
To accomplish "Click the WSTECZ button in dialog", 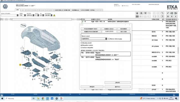I will [117, 87].
